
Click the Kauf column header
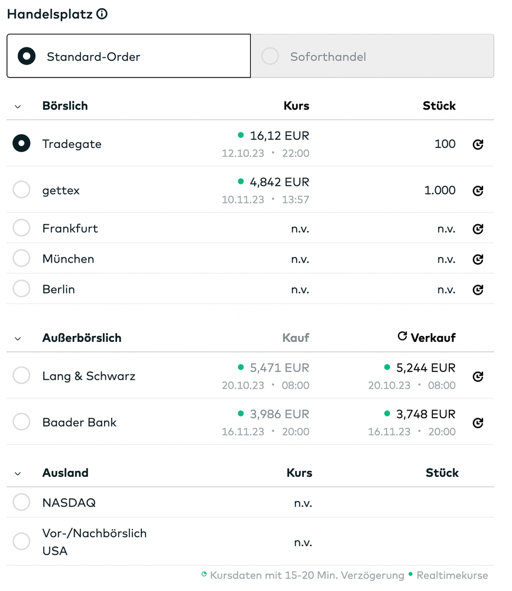pos(296,338)
